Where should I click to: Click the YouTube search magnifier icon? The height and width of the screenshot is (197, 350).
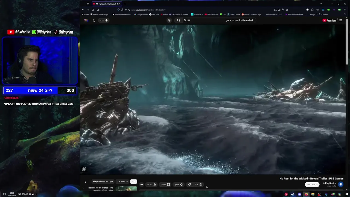[179, 20]
